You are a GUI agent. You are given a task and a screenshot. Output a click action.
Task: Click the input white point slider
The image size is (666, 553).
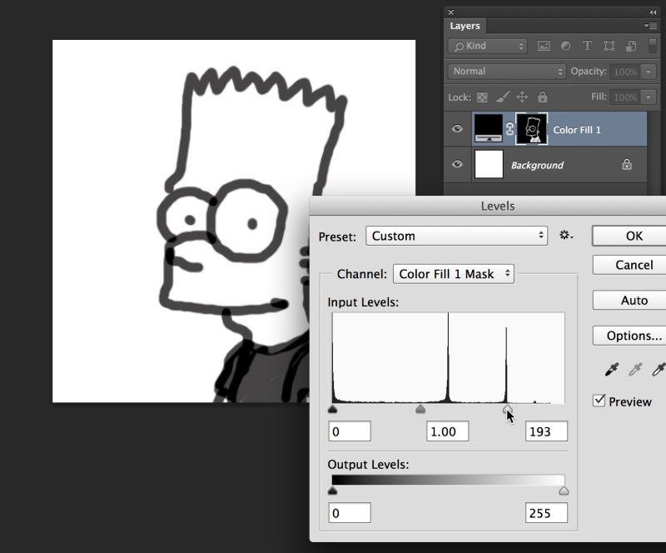[508, 409]
